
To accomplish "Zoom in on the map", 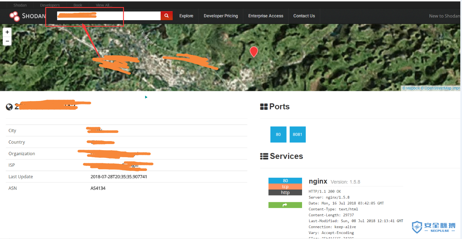I will pos(7,32).
